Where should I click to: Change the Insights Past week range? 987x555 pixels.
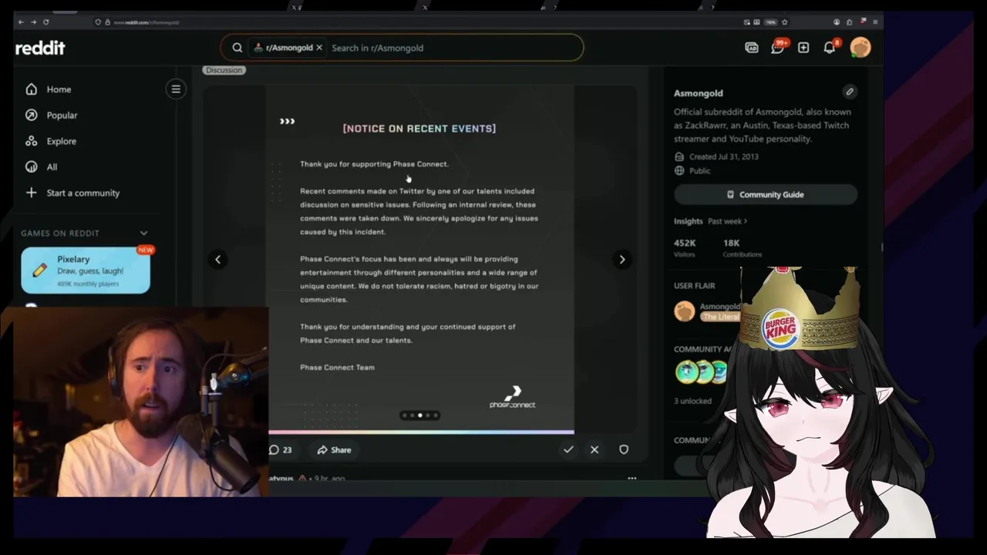[x=727, y=221]
